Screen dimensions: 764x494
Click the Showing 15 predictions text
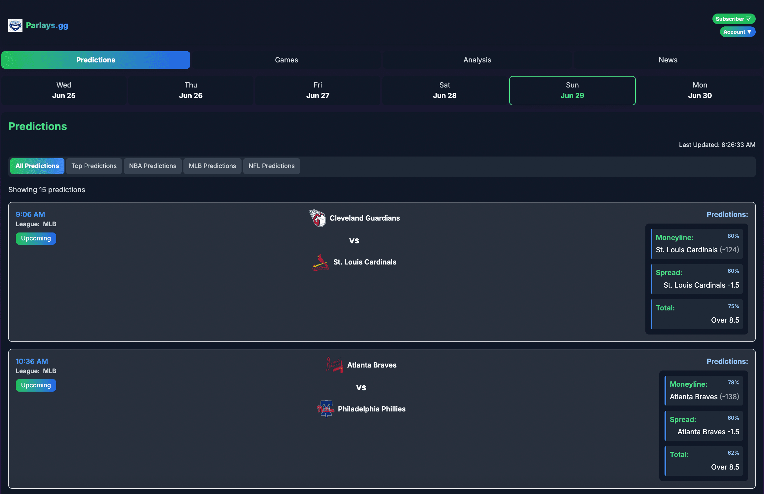coord(47,190)
